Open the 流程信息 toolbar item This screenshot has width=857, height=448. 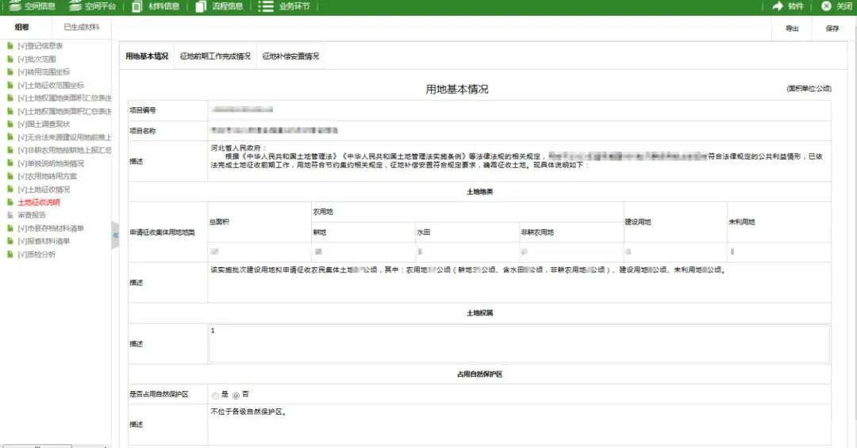(220, 6)
